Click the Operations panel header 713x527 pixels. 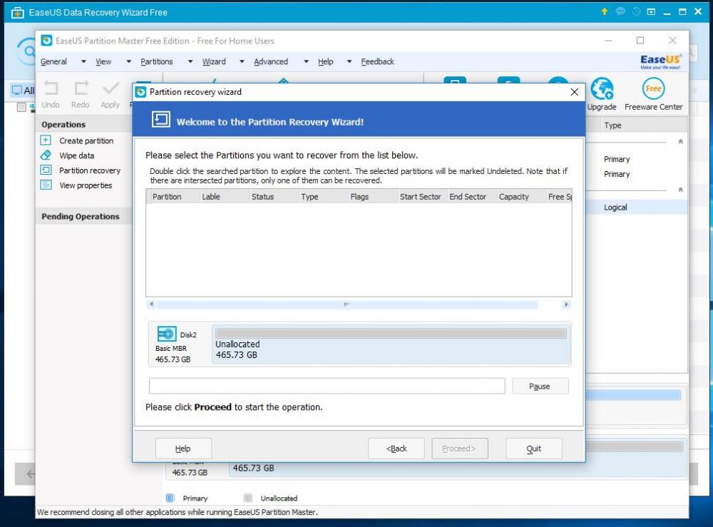click(83, 124)
